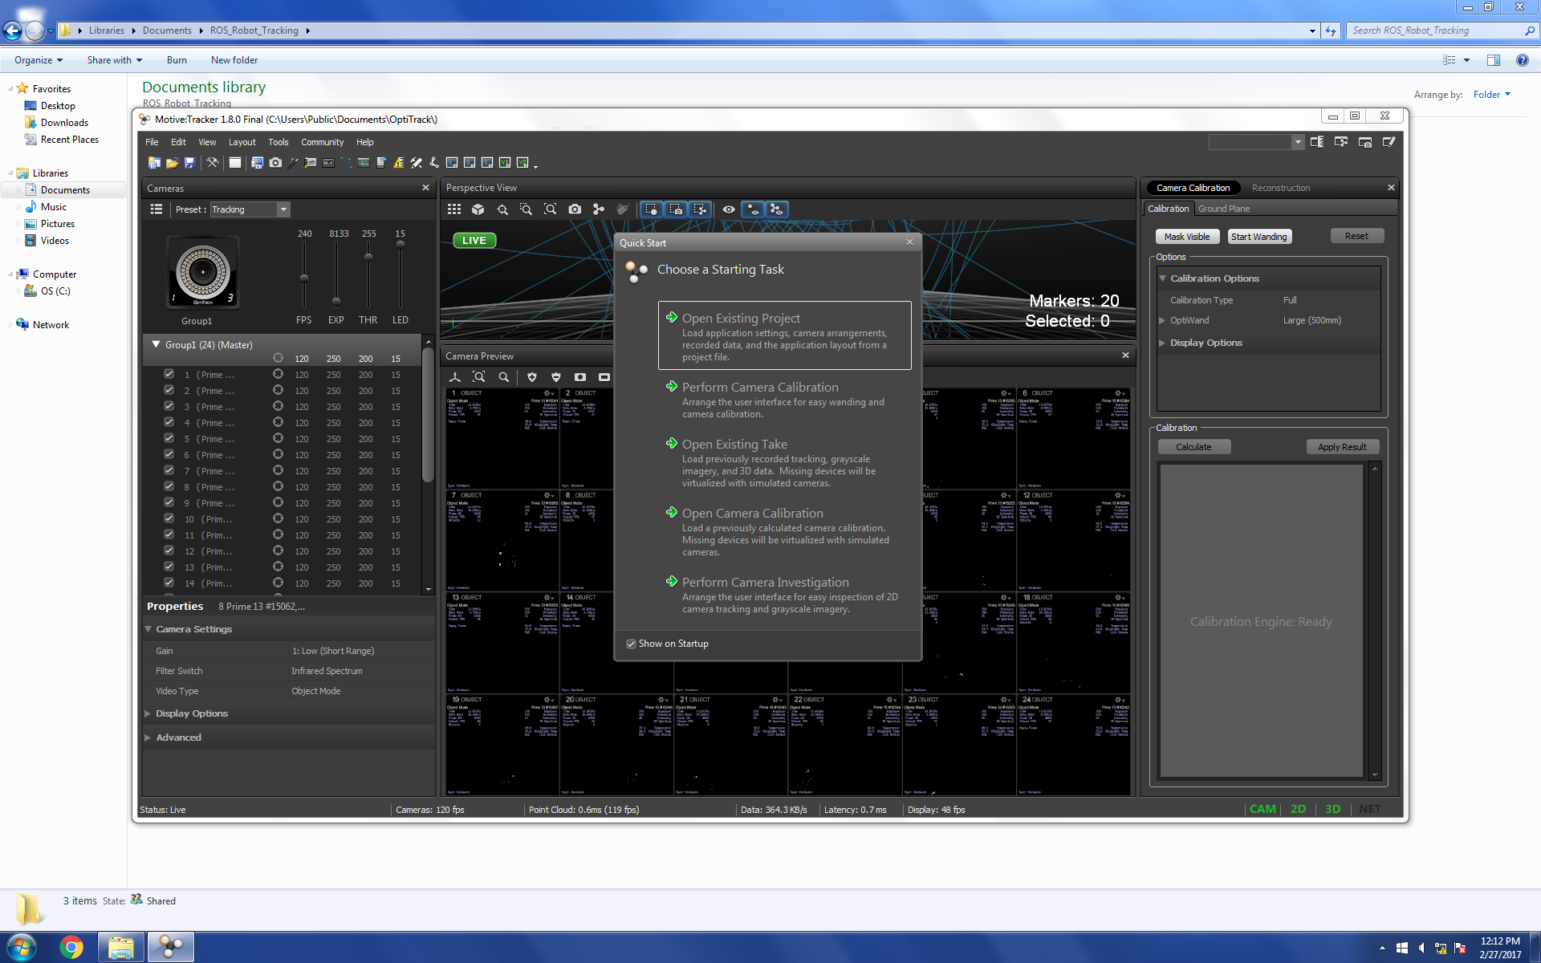This screenshot has height=963, width=1541.
Task: Click the open folder toolbar icon
Action: point(172,163)
